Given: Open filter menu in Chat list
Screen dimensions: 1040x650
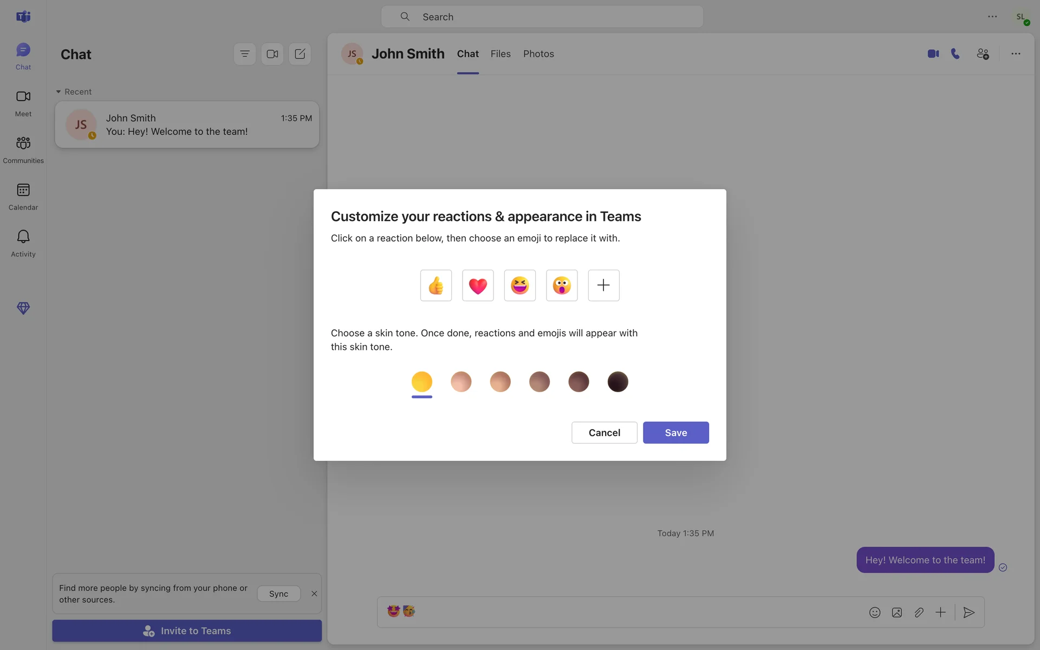Looking at the screenshot, I should tap(245, 54).
